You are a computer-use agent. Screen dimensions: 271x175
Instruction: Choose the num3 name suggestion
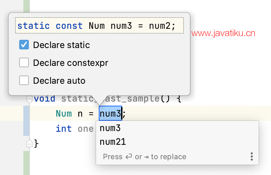[x=110, y=128]
